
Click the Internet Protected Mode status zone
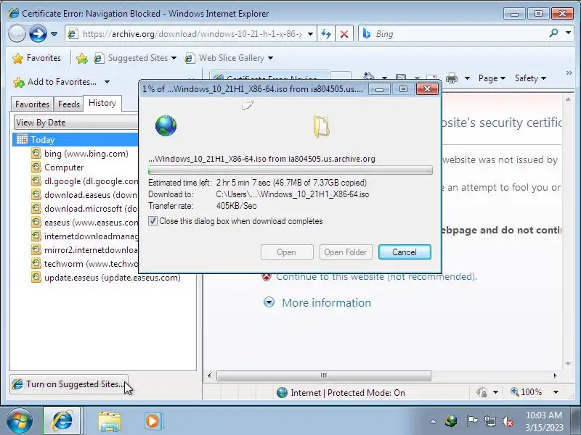341,393
